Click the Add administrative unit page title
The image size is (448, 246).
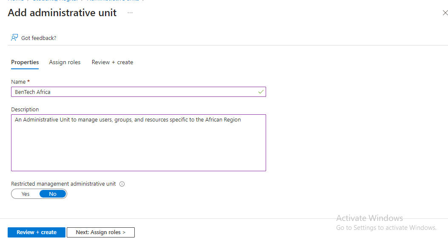point(62,13)
